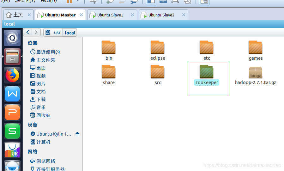Launch WPS Writer from the dock
Image resolution: width=284 pixels, height=171 pixels.
coord(12,94)
